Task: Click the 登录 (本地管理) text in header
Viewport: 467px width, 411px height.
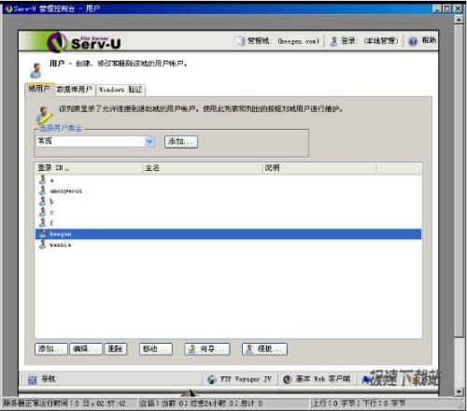Action: coord(369,41)
